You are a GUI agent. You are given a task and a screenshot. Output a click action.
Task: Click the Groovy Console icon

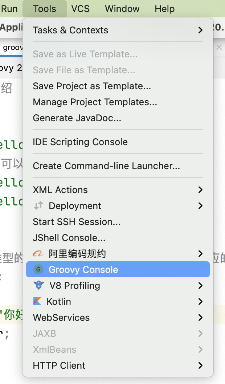[x=38, y=270]
